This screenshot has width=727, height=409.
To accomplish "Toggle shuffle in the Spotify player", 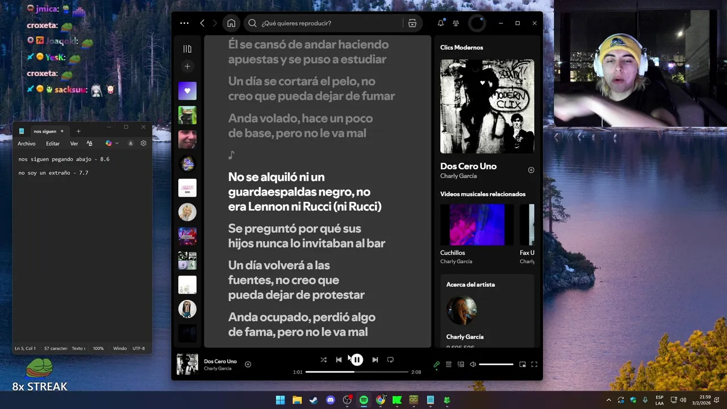I will [x=323, y=360].
